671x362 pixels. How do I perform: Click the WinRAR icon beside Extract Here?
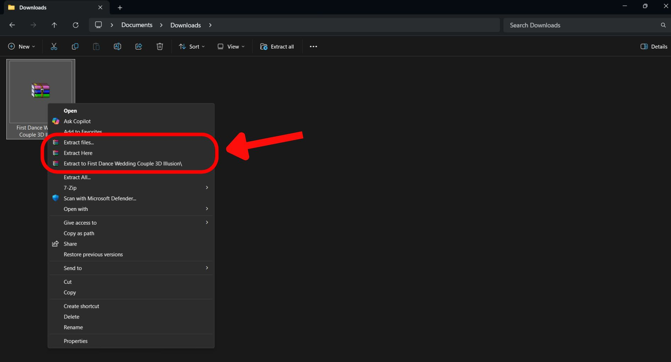tap(55, 153)
